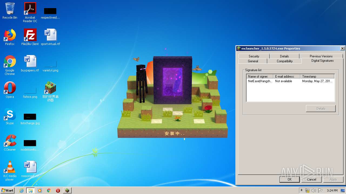This screenshot has width=346, height=194.
Task: Switch to the Details tab
Action: (284, 56)
